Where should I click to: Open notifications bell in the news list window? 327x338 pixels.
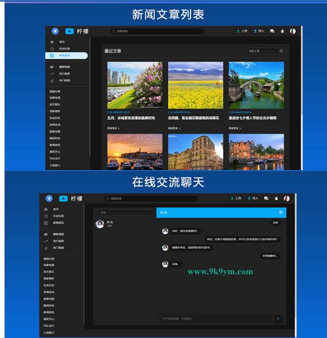(283, 31)
